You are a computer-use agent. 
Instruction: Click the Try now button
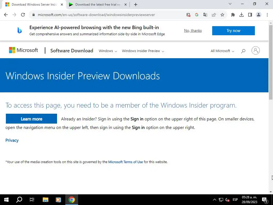point(233,31)
